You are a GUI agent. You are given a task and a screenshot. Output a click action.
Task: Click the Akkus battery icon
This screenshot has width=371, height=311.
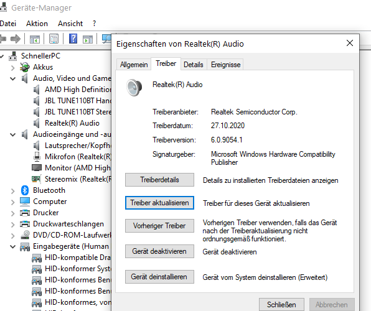point(25,67)
